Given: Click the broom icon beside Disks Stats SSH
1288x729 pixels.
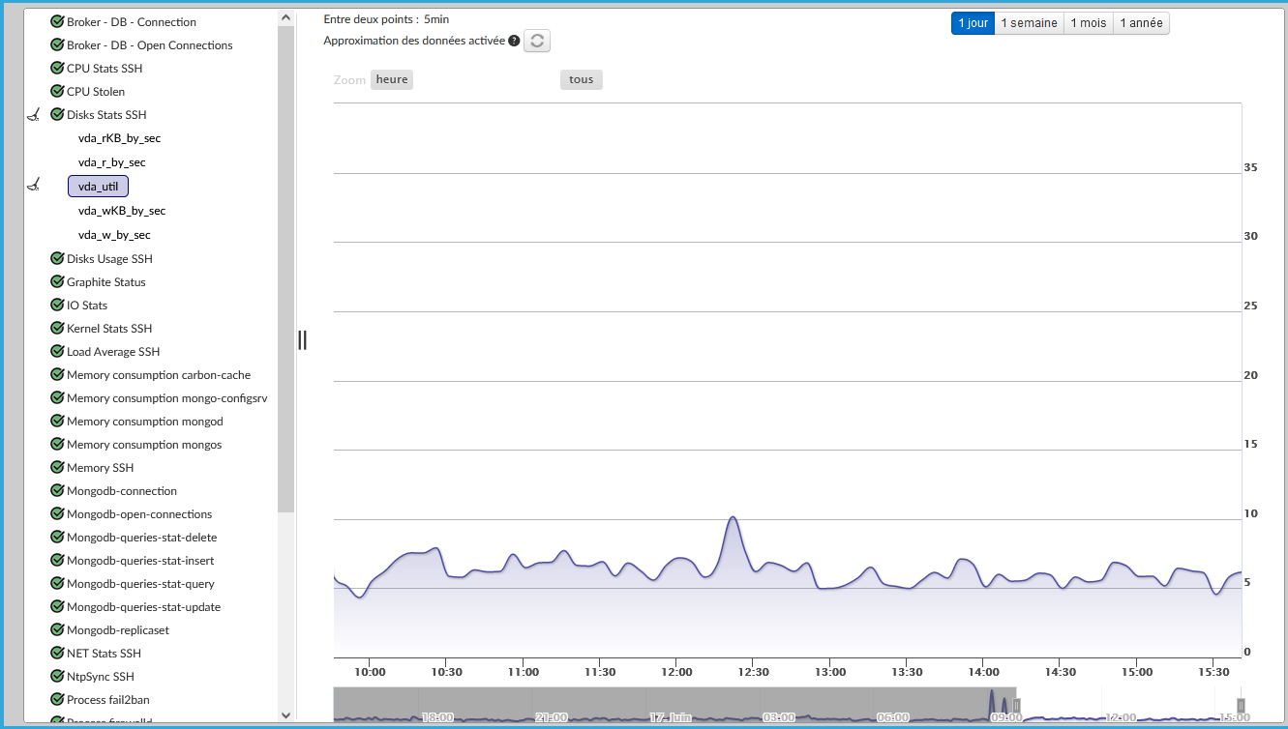Looking at the screenshot, I should pos(34,115).
